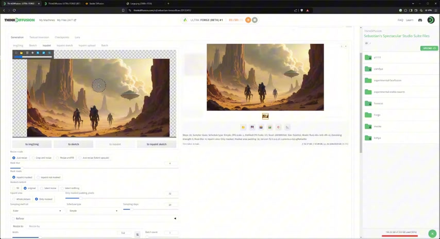Enable the Refiner checkbox
Viewport: 440px width, 239px height.
13,218
